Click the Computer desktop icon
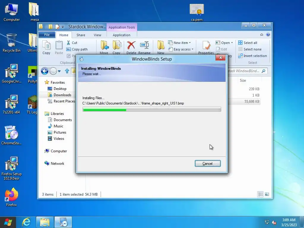This screenshot has width=304, height=228. pos(12,12)
